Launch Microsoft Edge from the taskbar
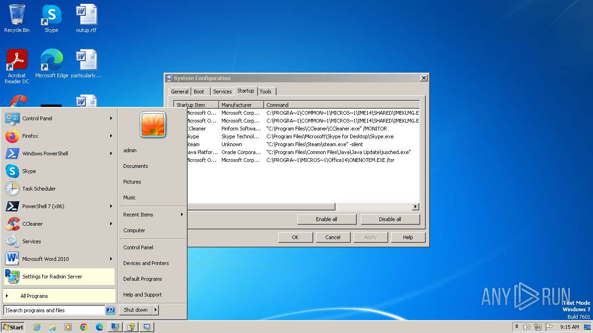The image size is (593, 333). (100, 327)
